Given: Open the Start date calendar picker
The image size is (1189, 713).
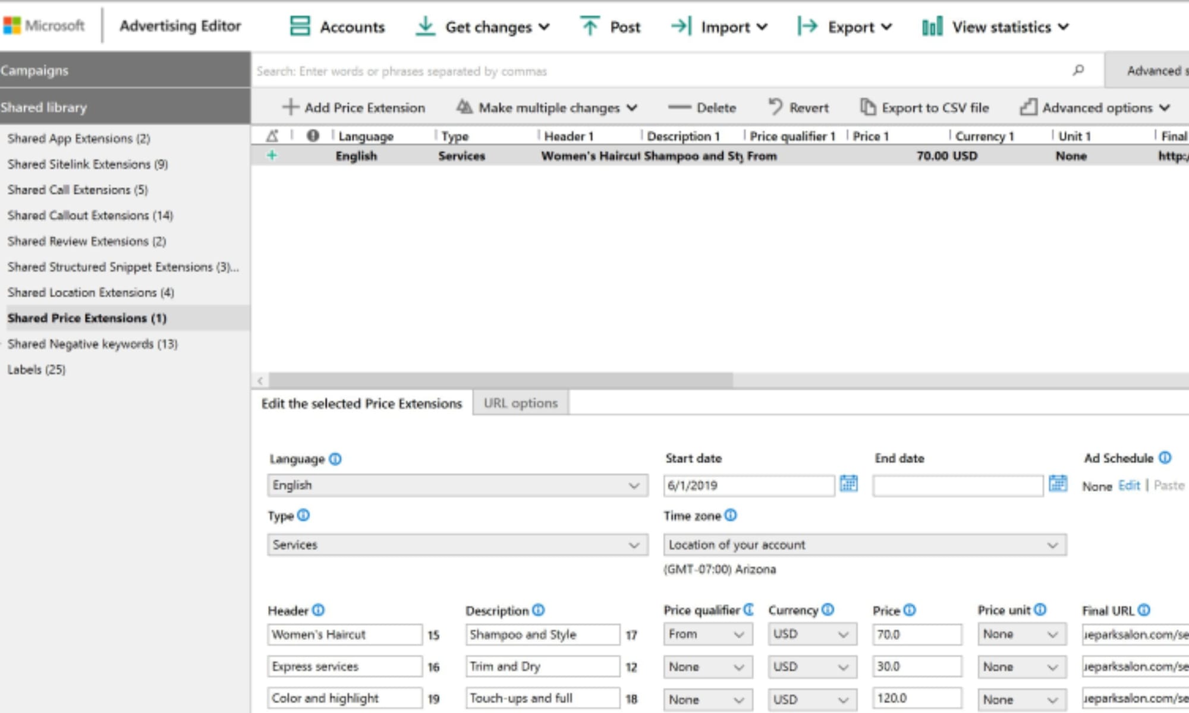Looking at the screenshot, I should click(848, 484).
